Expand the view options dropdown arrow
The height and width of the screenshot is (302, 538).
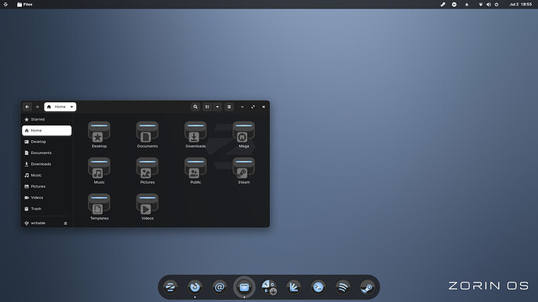[218, 107]
